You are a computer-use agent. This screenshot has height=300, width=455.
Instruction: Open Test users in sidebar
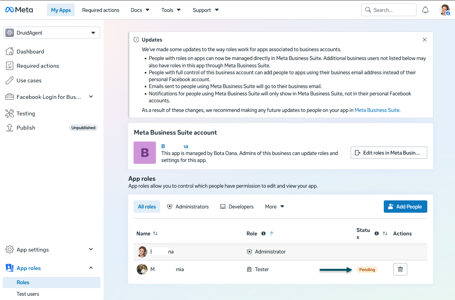[28, 294]
